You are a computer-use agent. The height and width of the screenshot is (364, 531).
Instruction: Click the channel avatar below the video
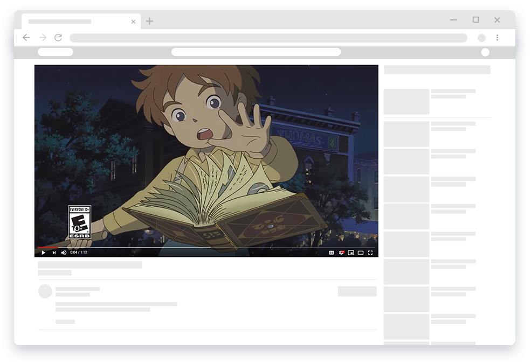(x=45, y=291)
